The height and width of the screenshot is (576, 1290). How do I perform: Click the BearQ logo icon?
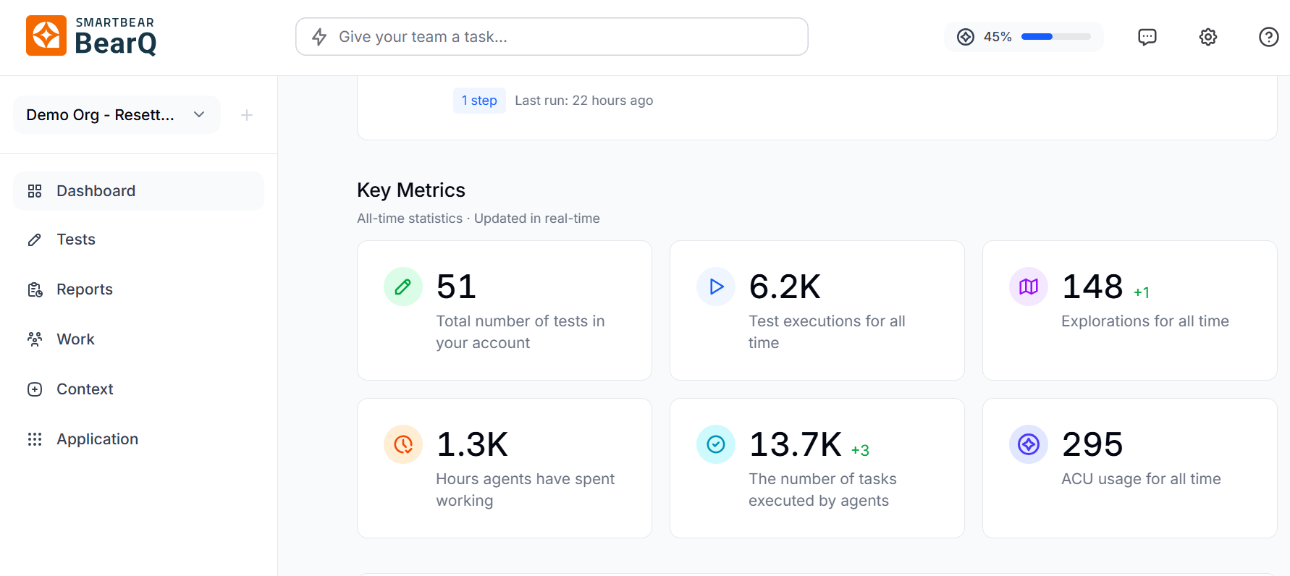(x=46, y=35)
